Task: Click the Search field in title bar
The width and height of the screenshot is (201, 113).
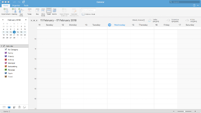Action: click(x=185, y=2)
